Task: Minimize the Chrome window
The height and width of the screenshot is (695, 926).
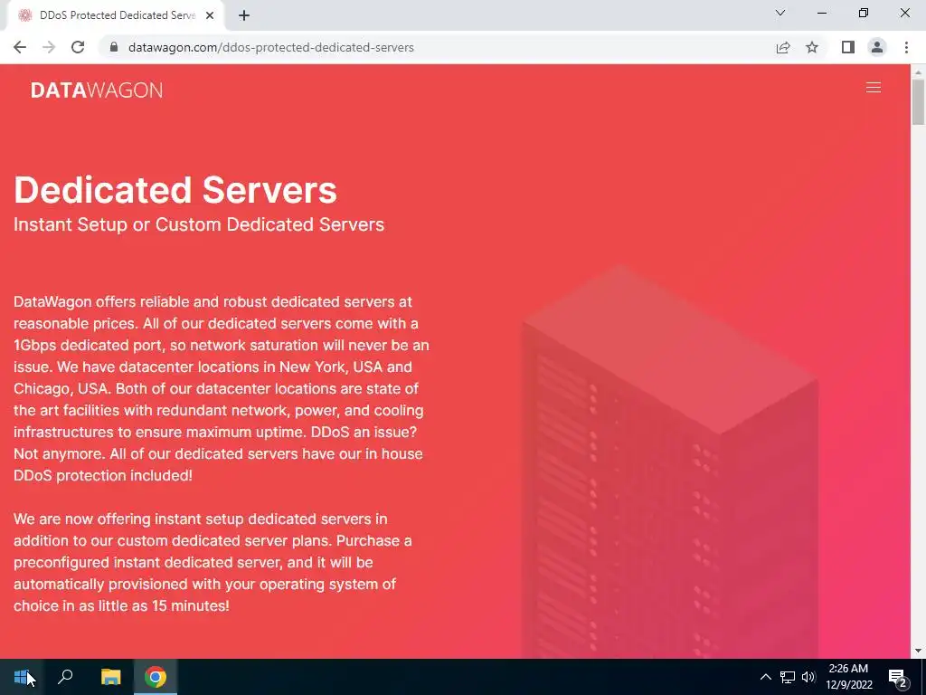Action: point(821,13)
